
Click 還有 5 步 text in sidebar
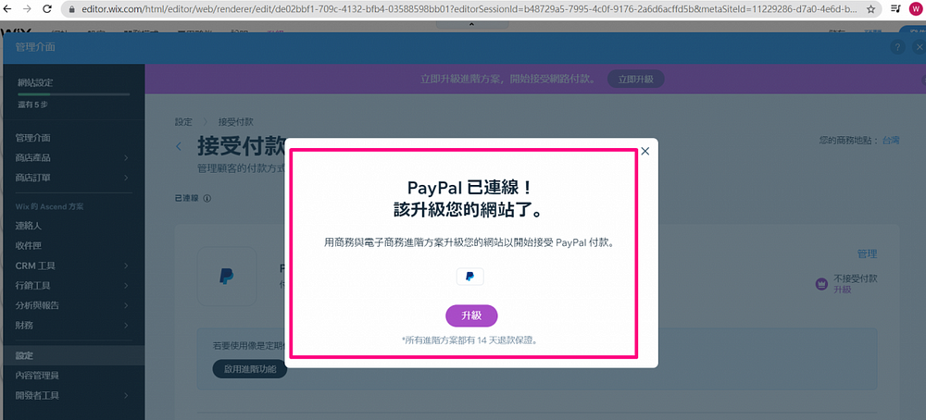coord(32,105)
